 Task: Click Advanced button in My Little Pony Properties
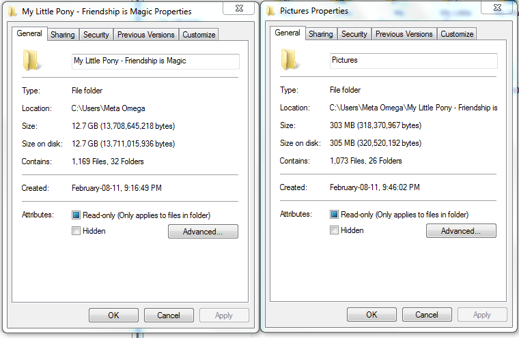(x=203, y=232)
